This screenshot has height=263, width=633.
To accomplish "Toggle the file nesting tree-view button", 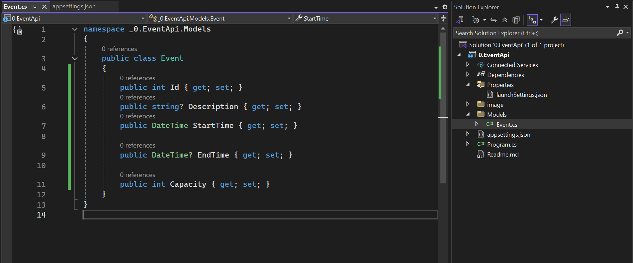I will [x=532, y=20].
